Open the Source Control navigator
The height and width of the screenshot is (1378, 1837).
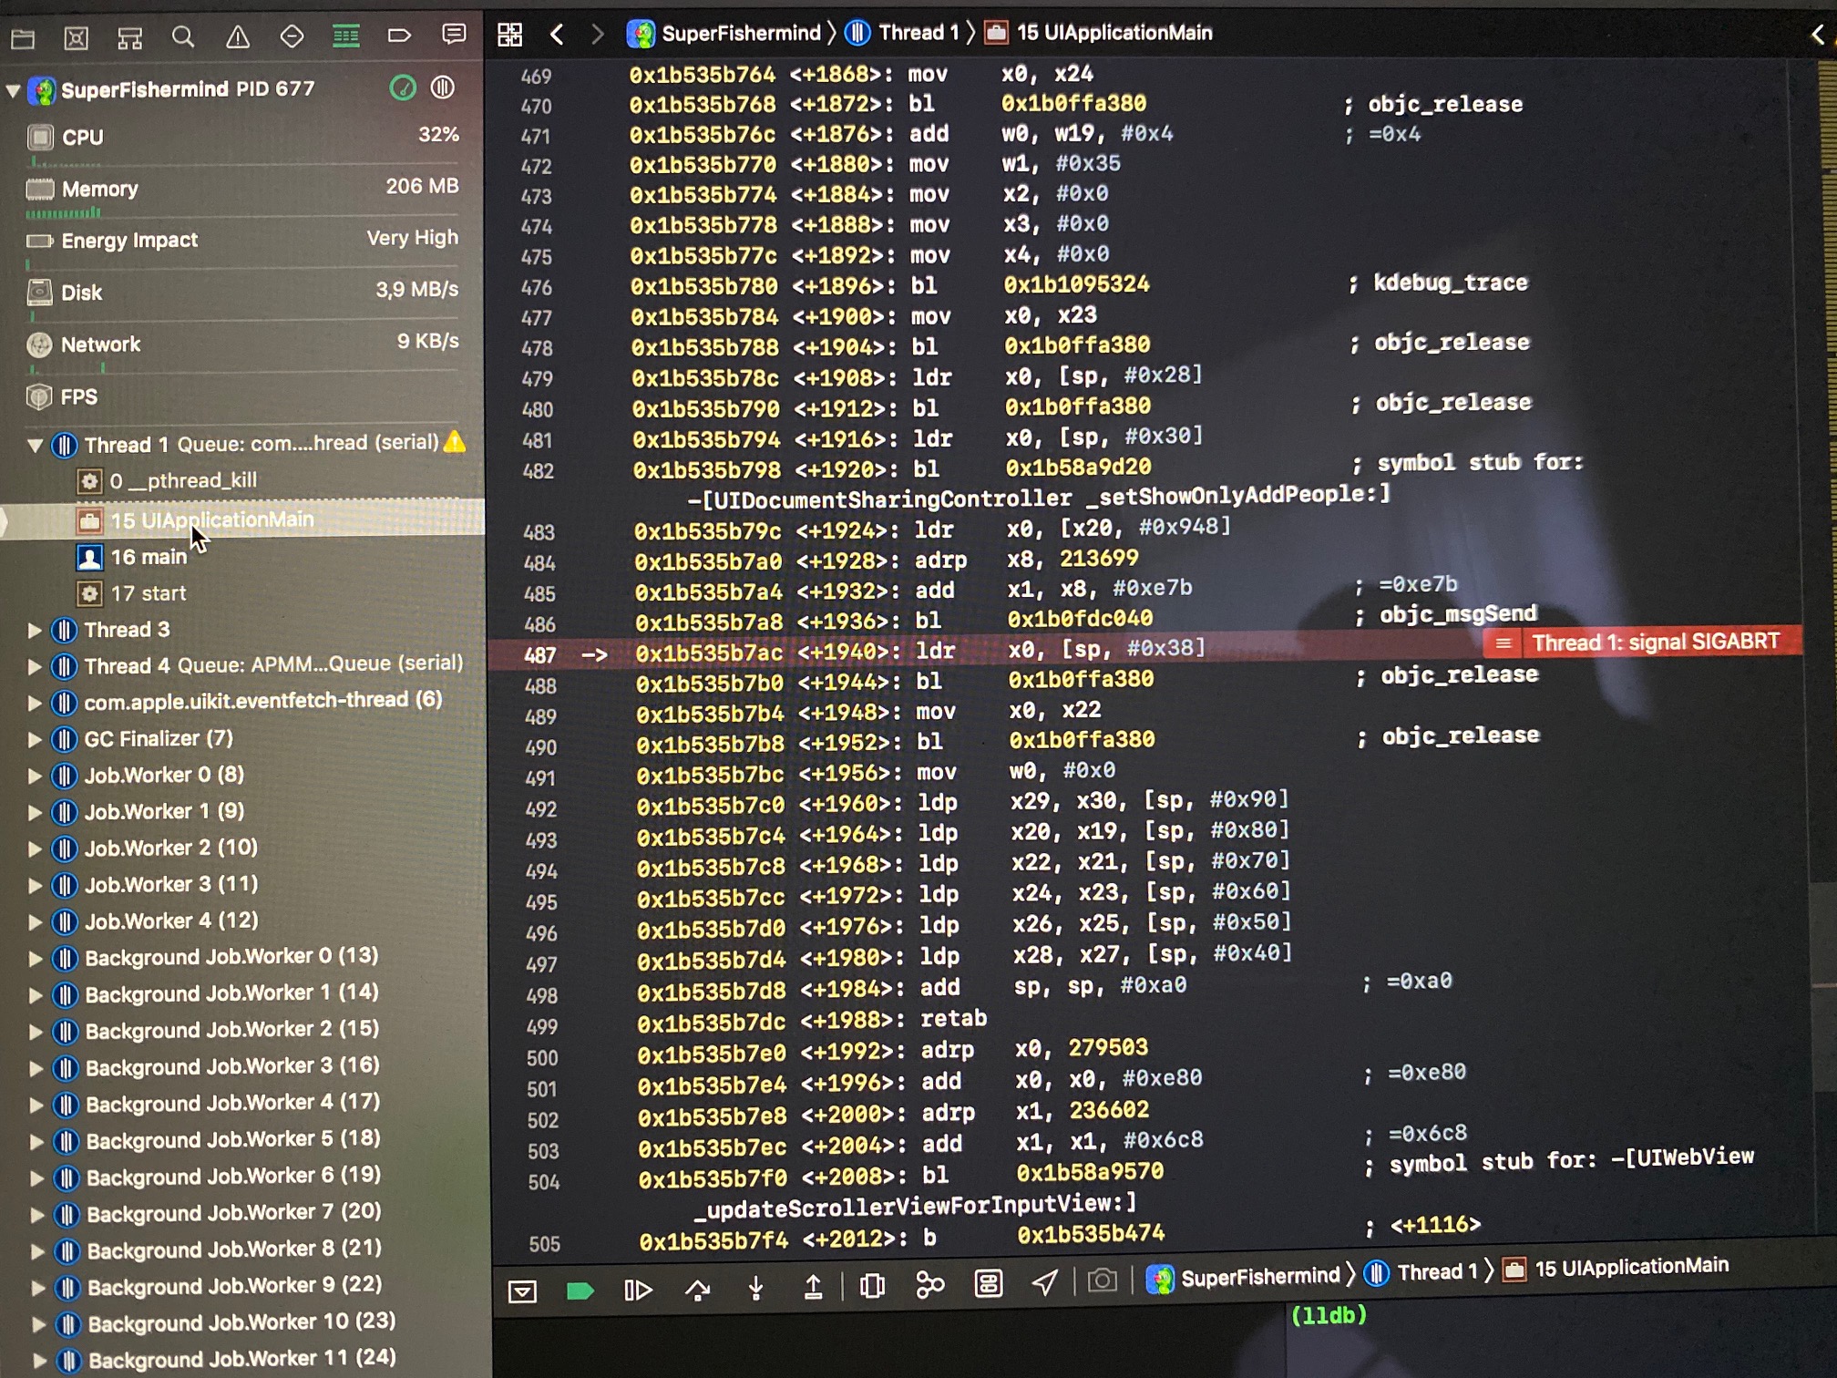pos(77,38)
